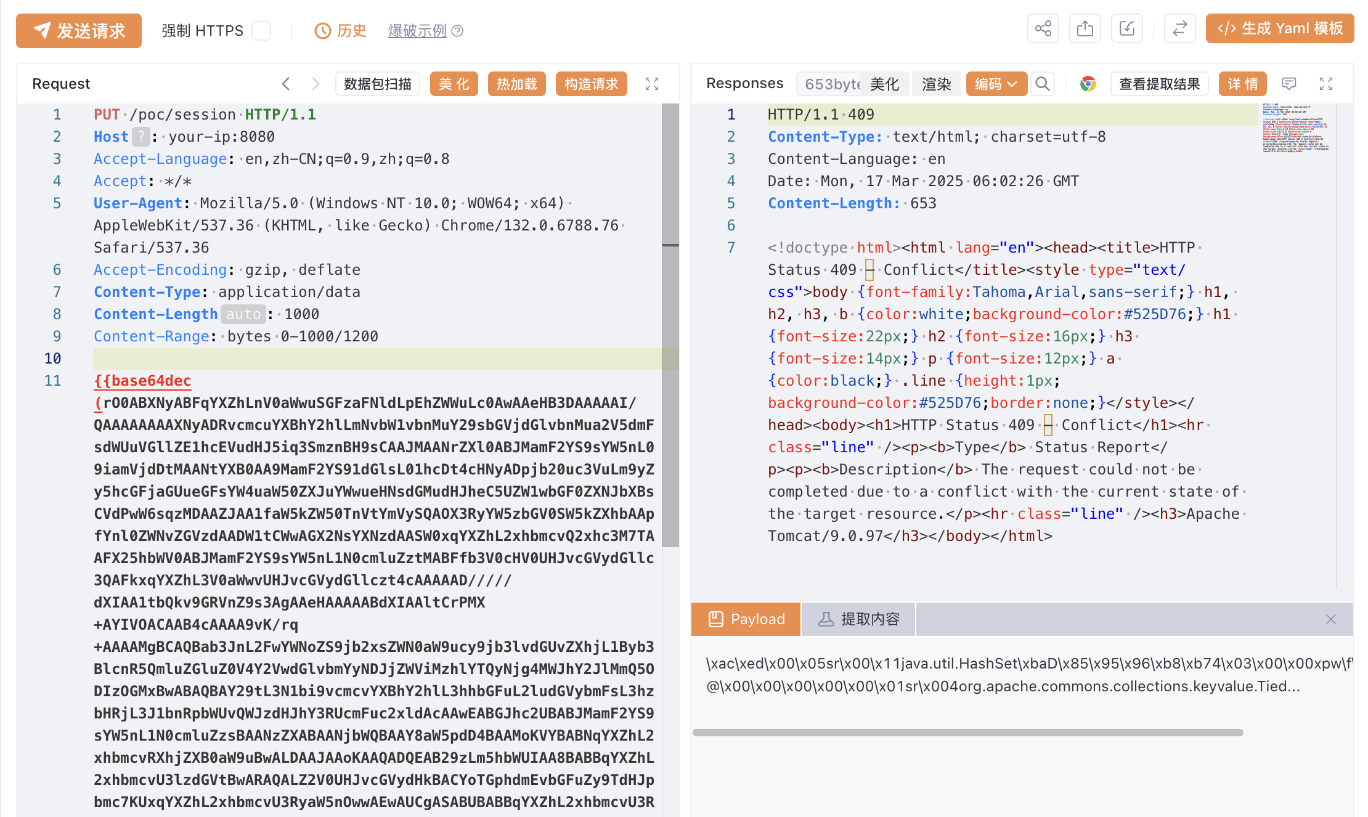Toggle the 强制 HTTPS checkbox
This screenshot has height=817, width=1368.
point(261,31)
